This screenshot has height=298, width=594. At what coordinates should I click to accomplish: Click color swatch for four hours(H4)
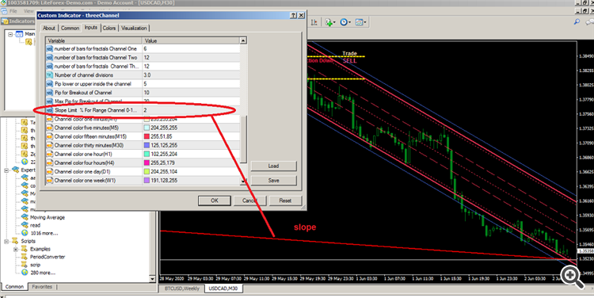coord(147,163)
